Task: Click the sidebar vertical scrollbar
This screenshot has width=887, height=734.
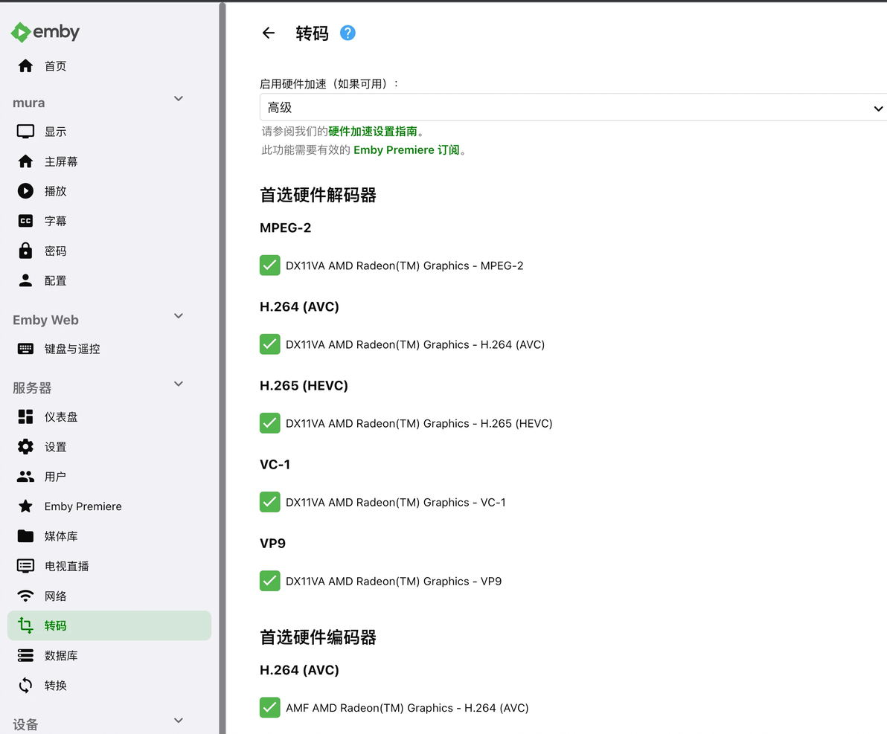Action: coord(222,367)
